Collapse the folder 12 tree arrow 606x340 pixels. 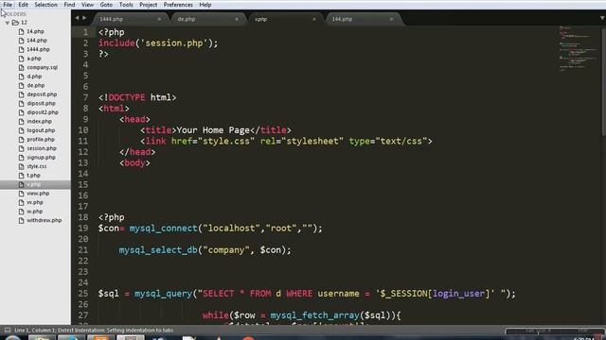pyautogui.click(x=7, y=23)
